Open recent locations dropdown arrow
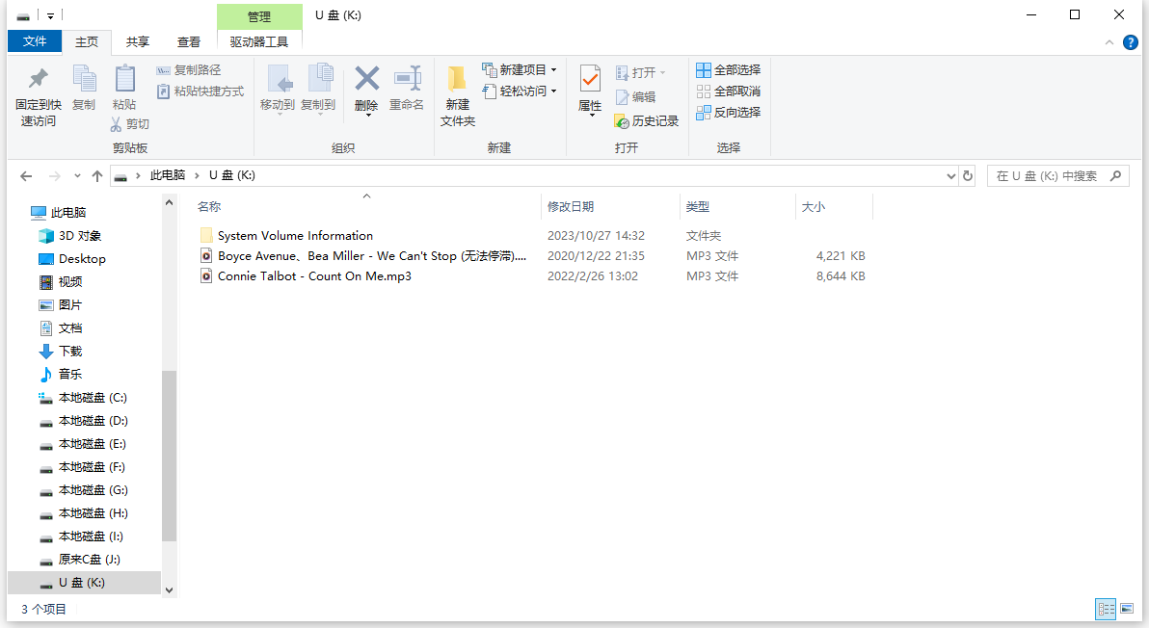 tap(77, 176)
